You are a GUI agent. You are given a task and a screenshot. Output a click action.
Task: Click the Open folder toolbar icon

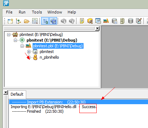(27, 21)
